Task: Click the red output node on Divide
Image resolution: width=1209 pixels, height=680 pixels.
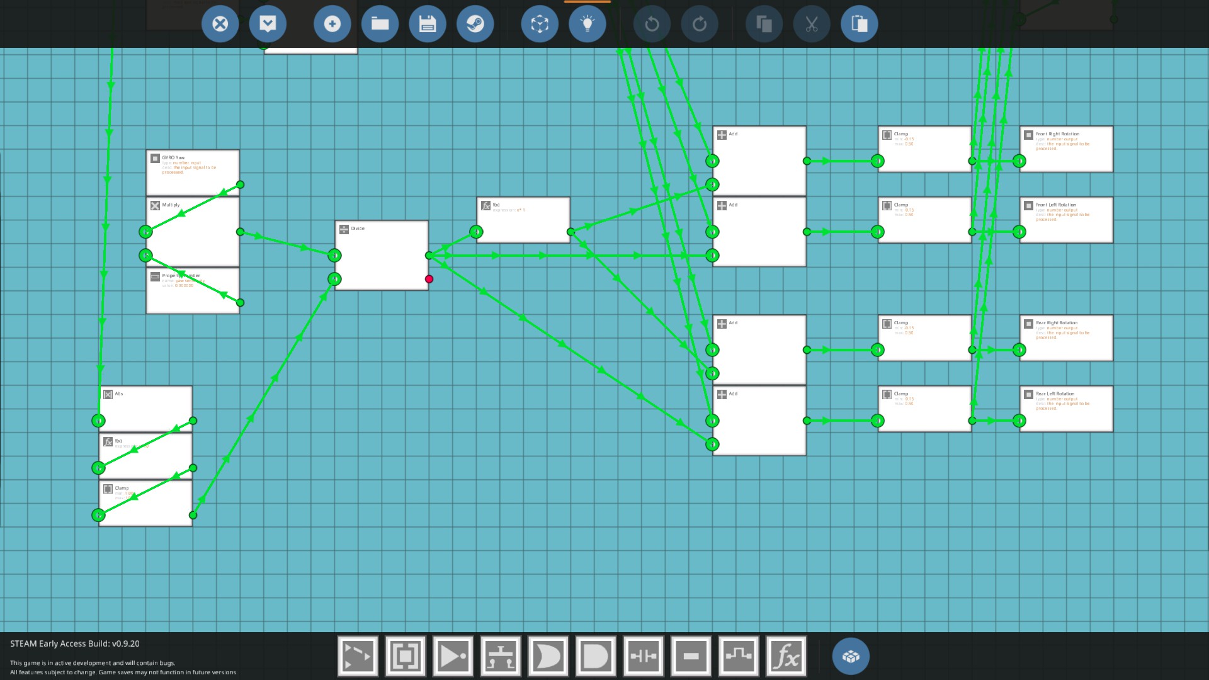Action: click(429, 279)
